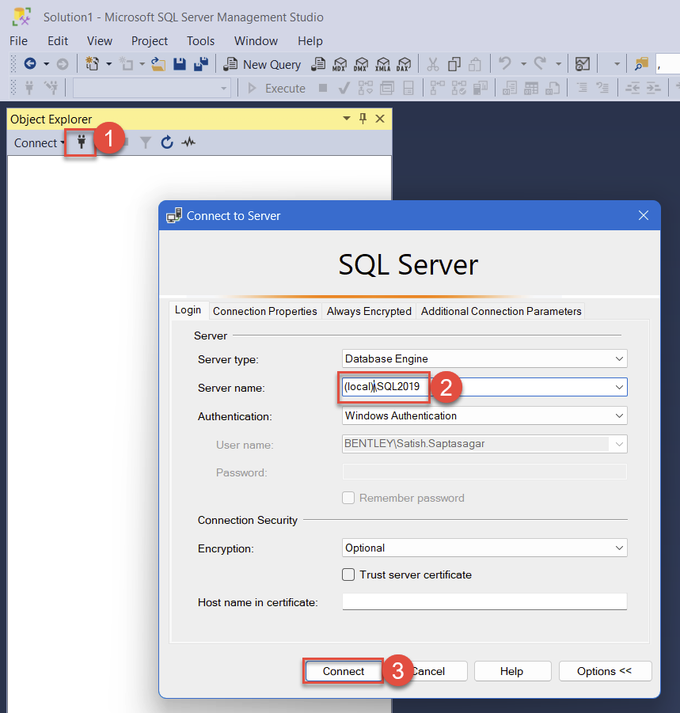Click the Undo arrow icon

click(505, 63)
